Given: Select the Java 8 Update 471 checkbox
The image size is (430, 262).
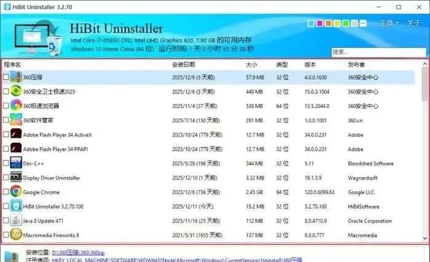Looking at the screenshot, I should pos(6,221).
